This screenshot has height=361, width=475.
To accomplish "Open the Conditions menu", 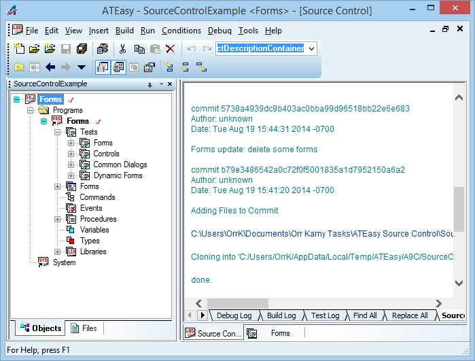I will [x=181, y=31].
